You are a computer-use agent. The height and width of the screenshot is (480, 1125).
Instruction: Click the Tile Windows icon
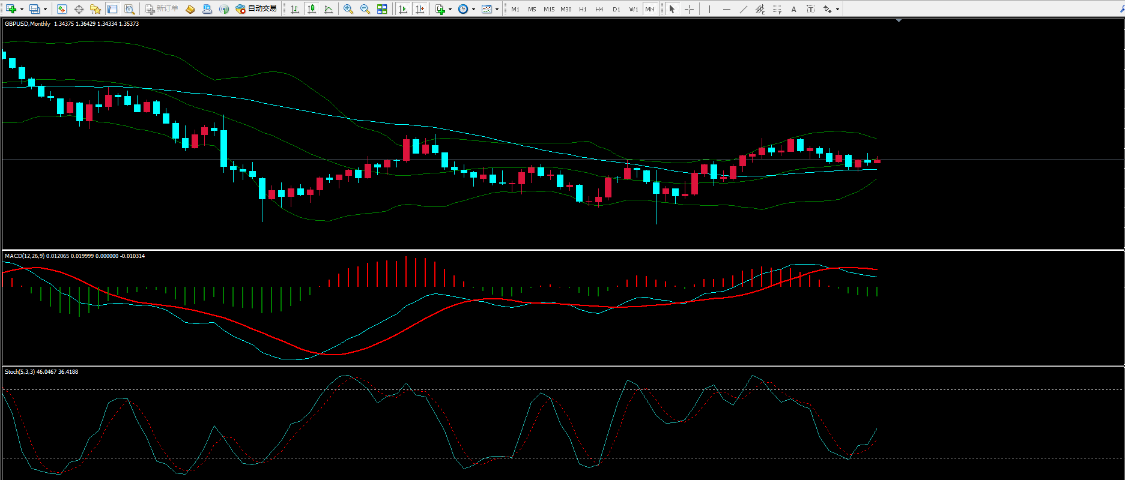[382, 9]
